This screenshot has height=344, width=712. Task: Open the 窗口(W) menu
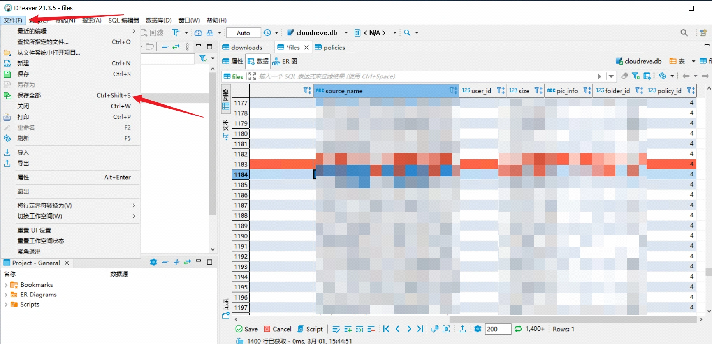[189, 20]
